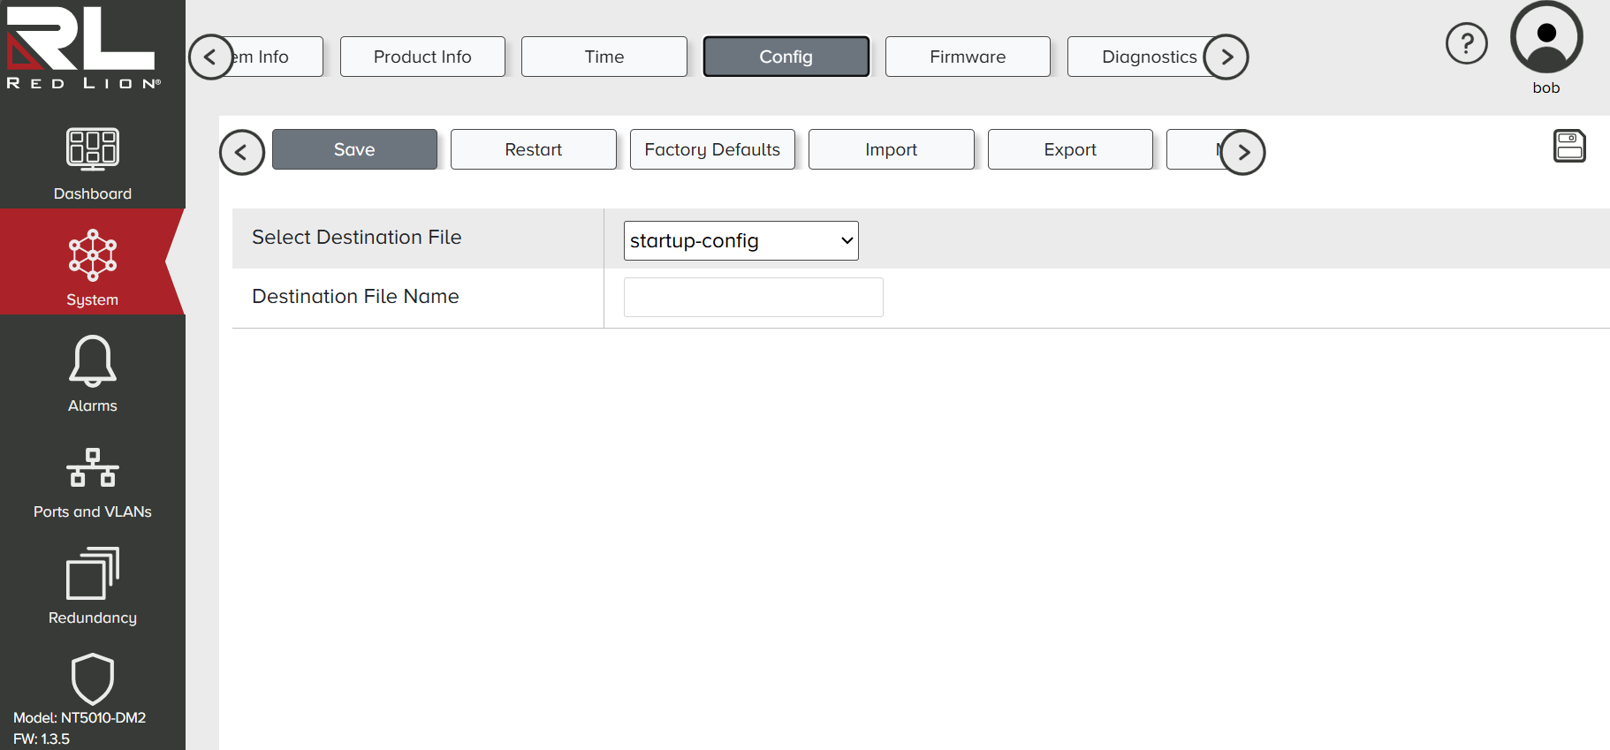
Task: Switch to the Product Info tab
Action: tap(422, 57)
